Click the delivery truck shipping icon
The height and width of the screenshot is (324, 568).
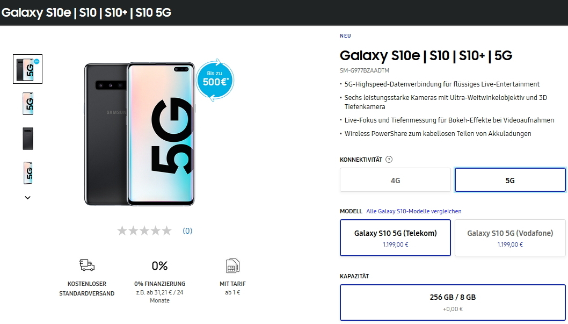[86, 265]
